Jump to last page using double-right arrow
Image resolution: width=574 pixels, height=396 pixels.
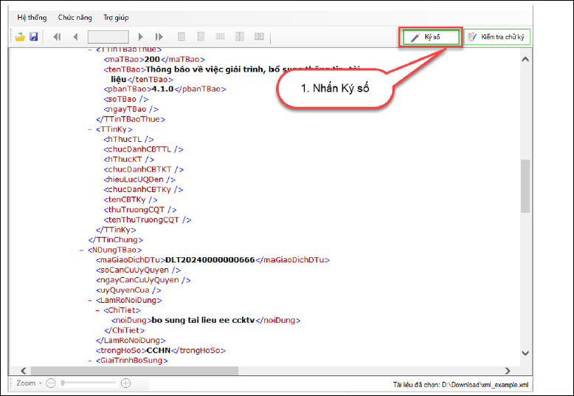point(159,36)
